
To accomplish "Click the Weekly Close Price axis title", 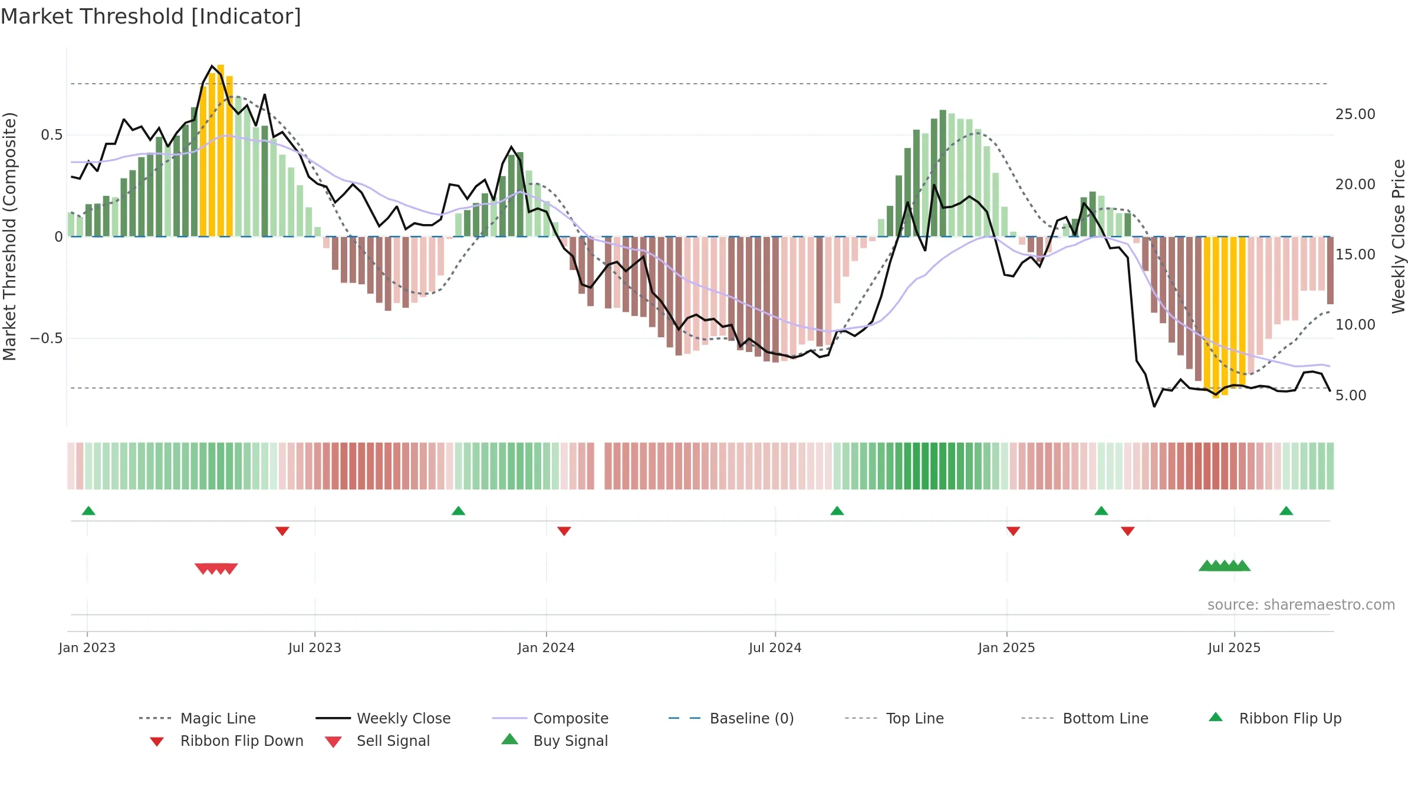I will click(1398, 236).
